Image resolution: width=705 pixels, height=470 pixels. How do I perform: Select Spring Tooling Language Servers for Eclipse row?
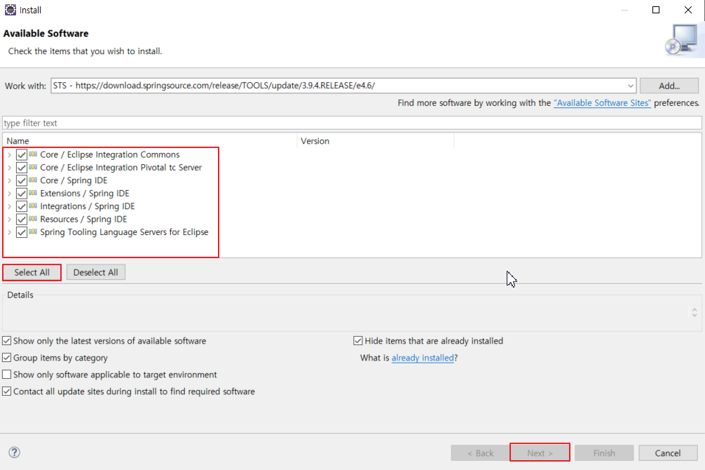[124, 232]
